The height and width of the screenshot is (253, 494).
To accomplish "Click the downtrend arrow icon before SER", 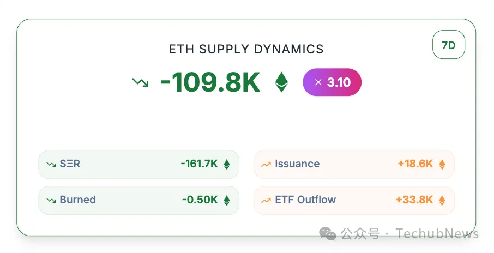I will [51, 164].
